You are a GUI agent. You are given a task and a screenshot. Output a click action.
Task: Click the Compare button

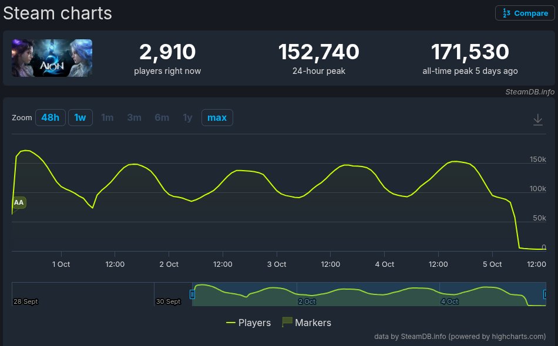pos(525,13)
